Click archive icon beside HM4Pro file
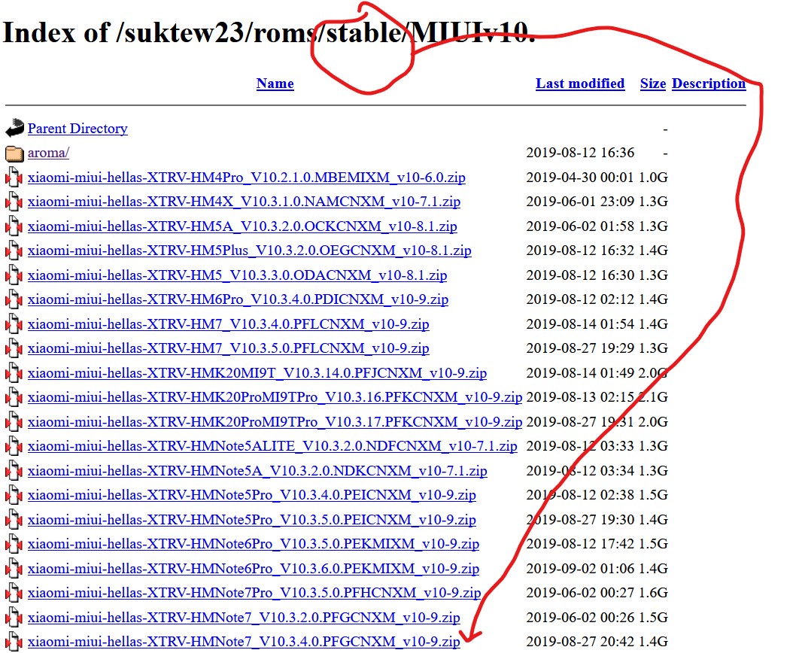The image size is (799, 653). 14,178
